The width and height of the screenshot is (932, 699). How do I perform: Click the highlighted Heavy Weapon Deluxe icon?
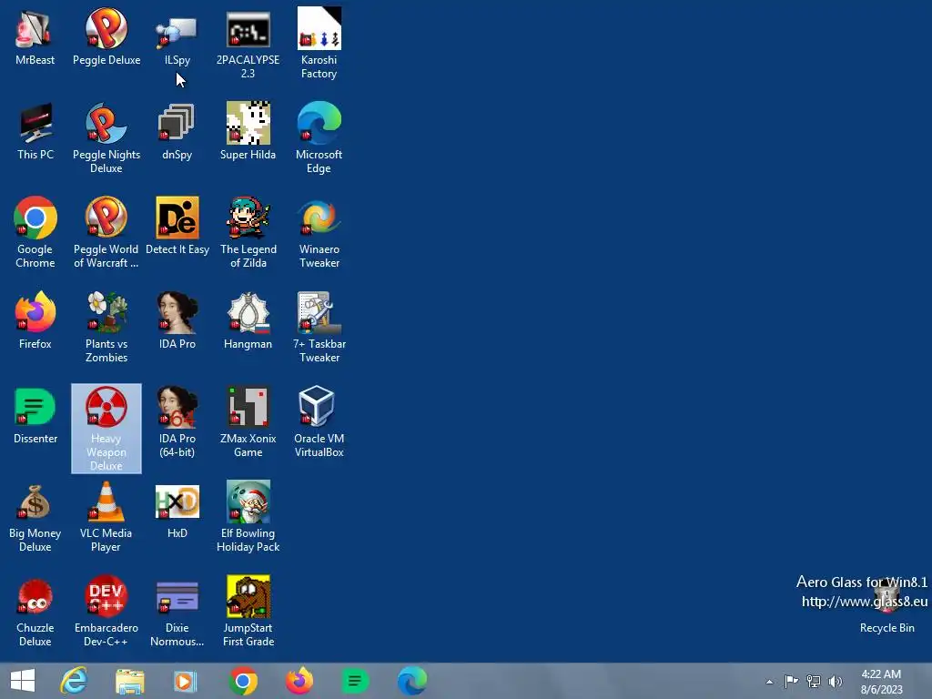coord(106,429)
